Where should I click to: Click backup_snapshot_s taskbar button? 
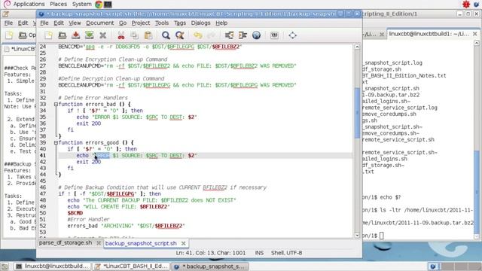(x=210, y=266)
